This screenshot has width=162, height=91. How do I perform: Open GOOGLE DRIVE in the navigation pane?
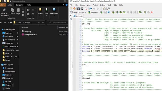point(11,47)
